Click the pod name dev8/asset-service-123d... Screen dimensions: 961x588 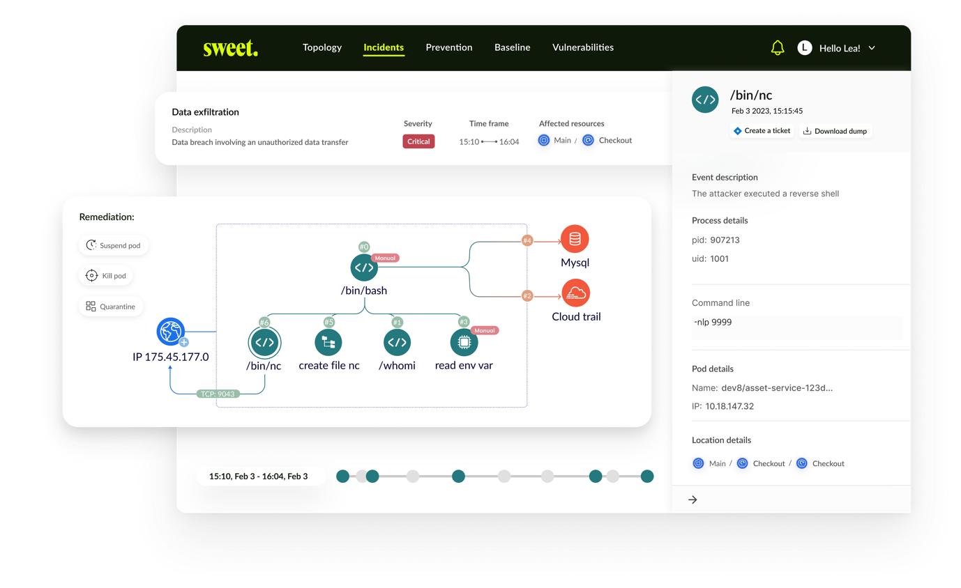(777, 388)
